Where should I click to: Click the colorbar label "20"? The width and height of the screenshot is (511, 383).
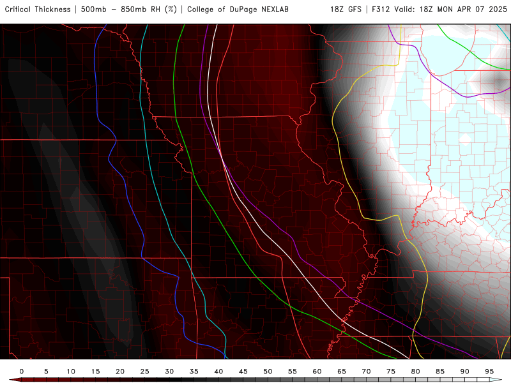point(120,372)
